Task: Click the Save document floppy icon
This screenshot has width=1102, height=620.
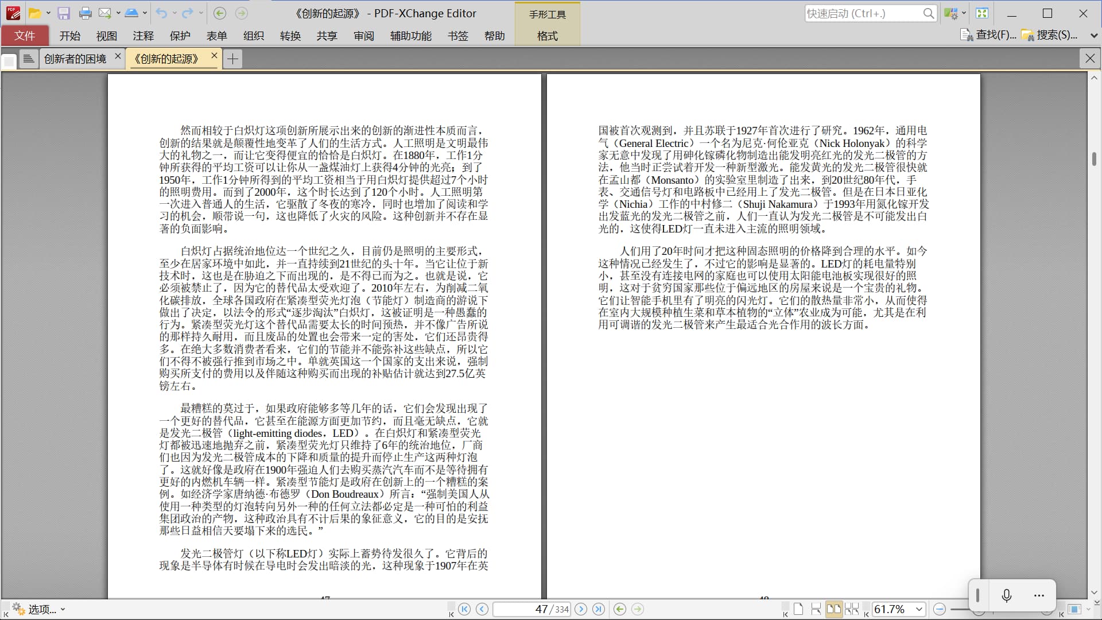Action: point(64,13)
